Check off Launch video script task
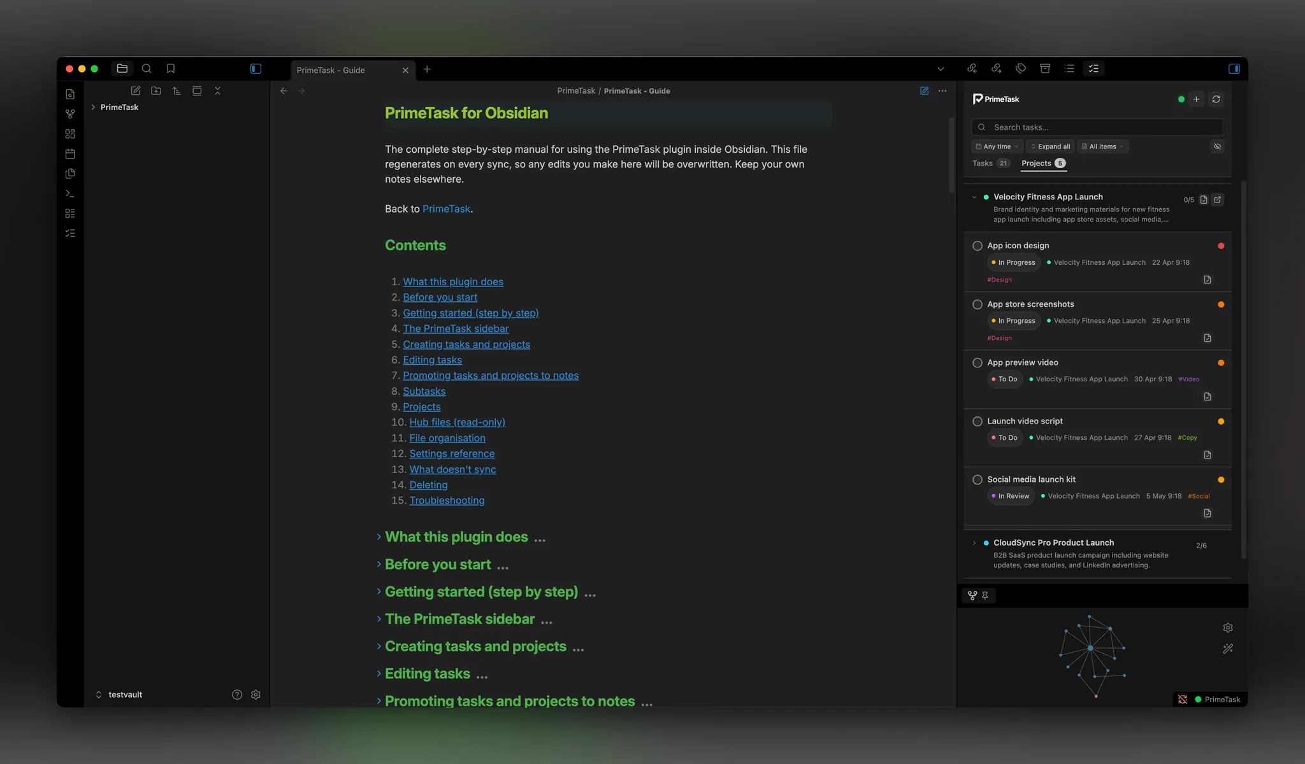Screen dimensions: 1305x764 point(977,421)
